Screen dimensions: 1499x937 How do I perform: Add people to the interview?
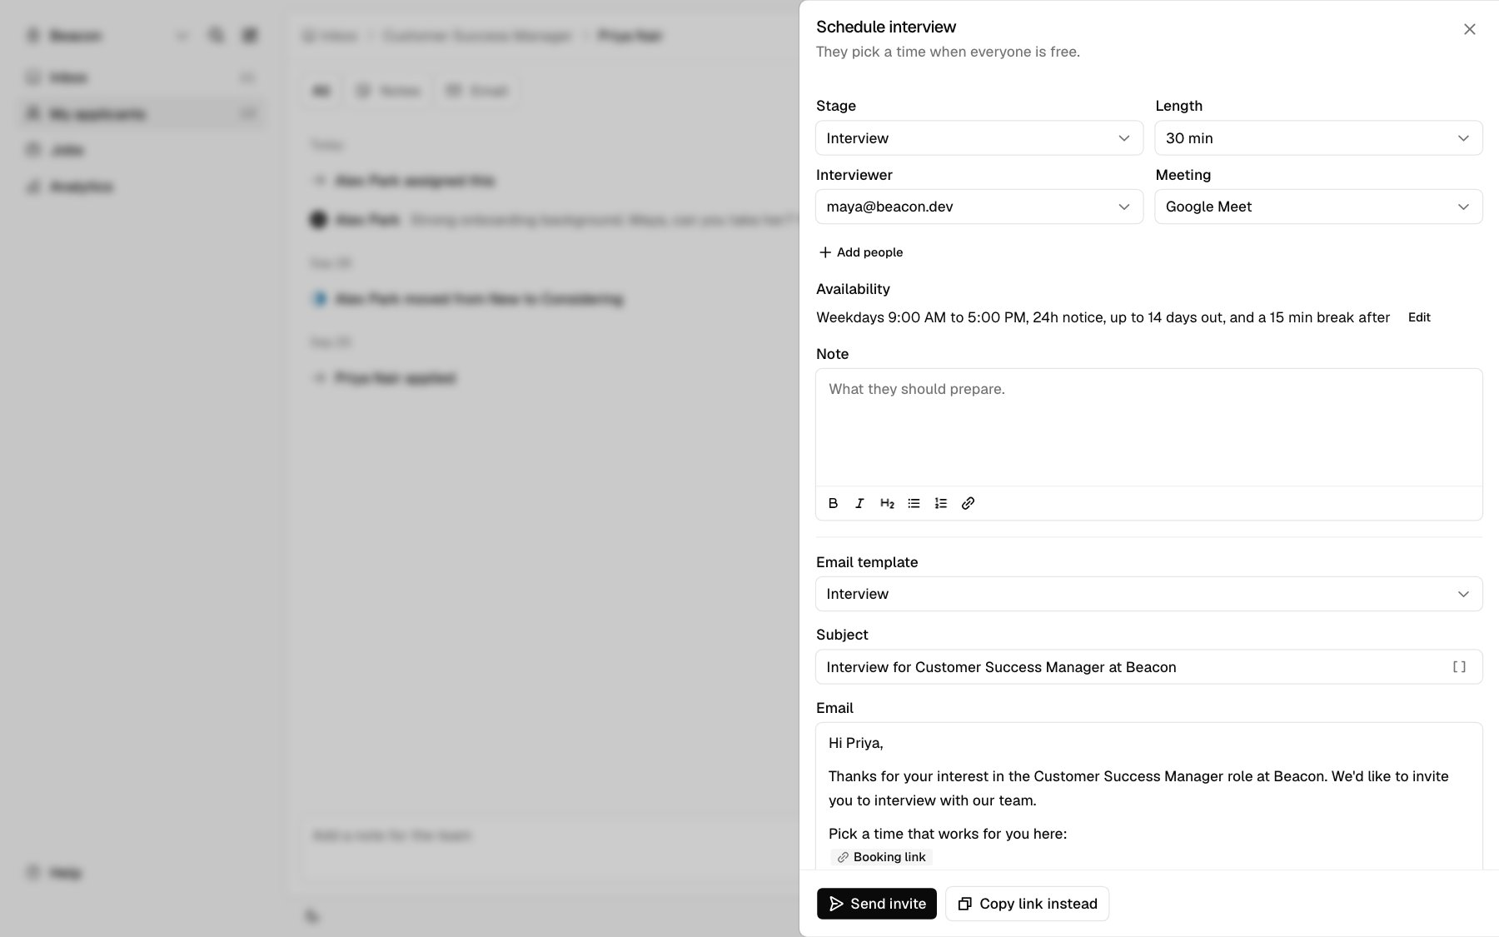click(861, 252)
